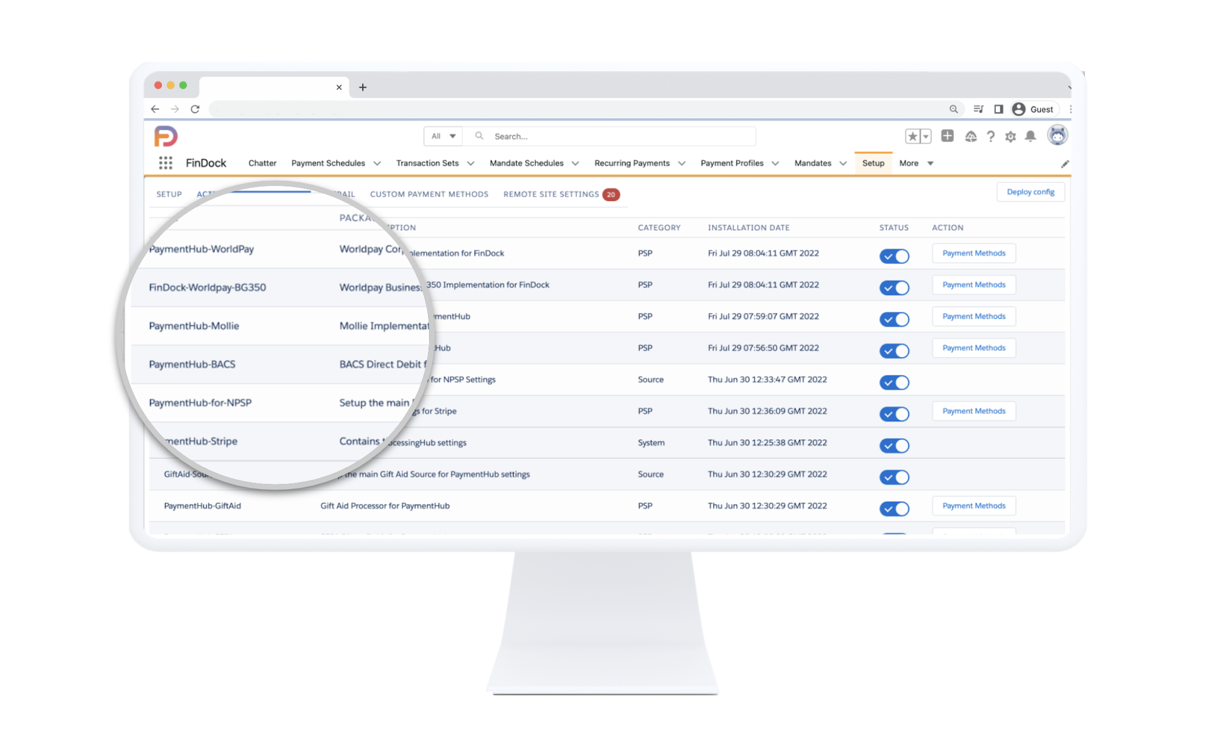The height and width of the screenshot is (752, 1205).
Task: Click the browser zoom magnifier icon
Action: [x=953, y=109]
